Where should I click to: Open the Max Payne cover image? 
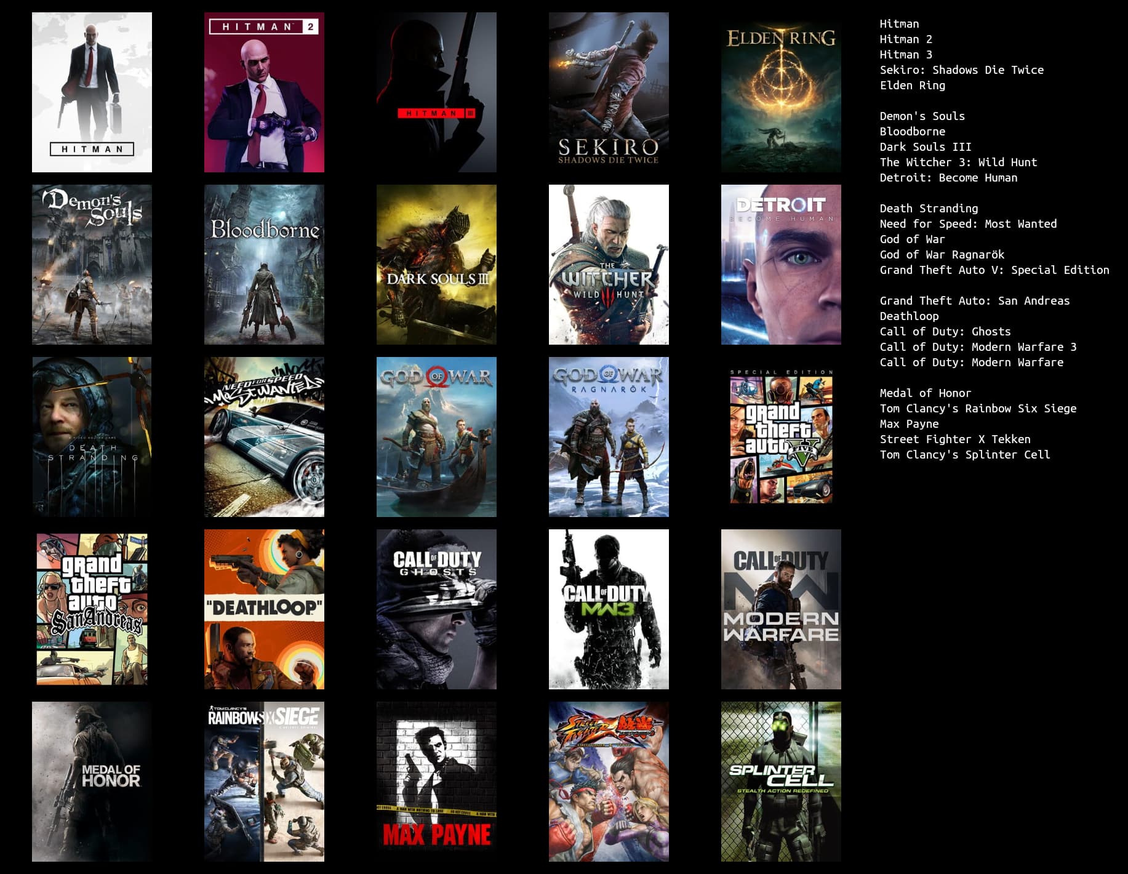[x=436, y=782]
